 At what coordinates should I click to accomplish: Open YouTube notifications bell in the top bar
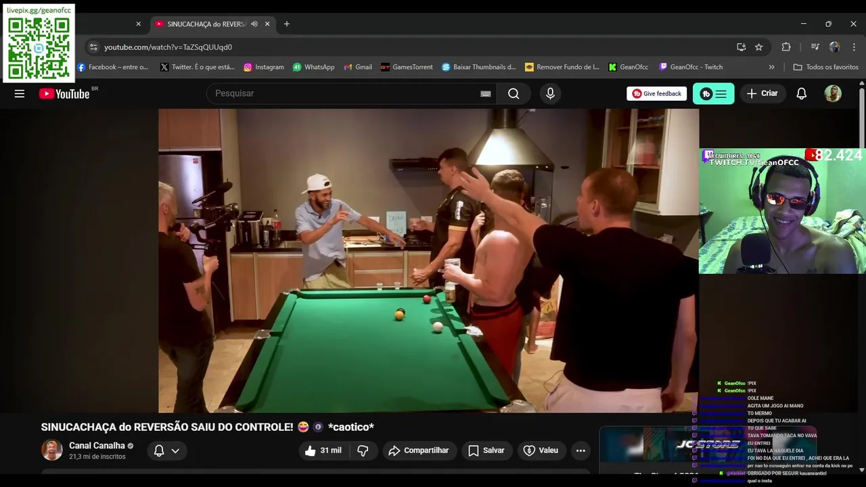[801, 94]
